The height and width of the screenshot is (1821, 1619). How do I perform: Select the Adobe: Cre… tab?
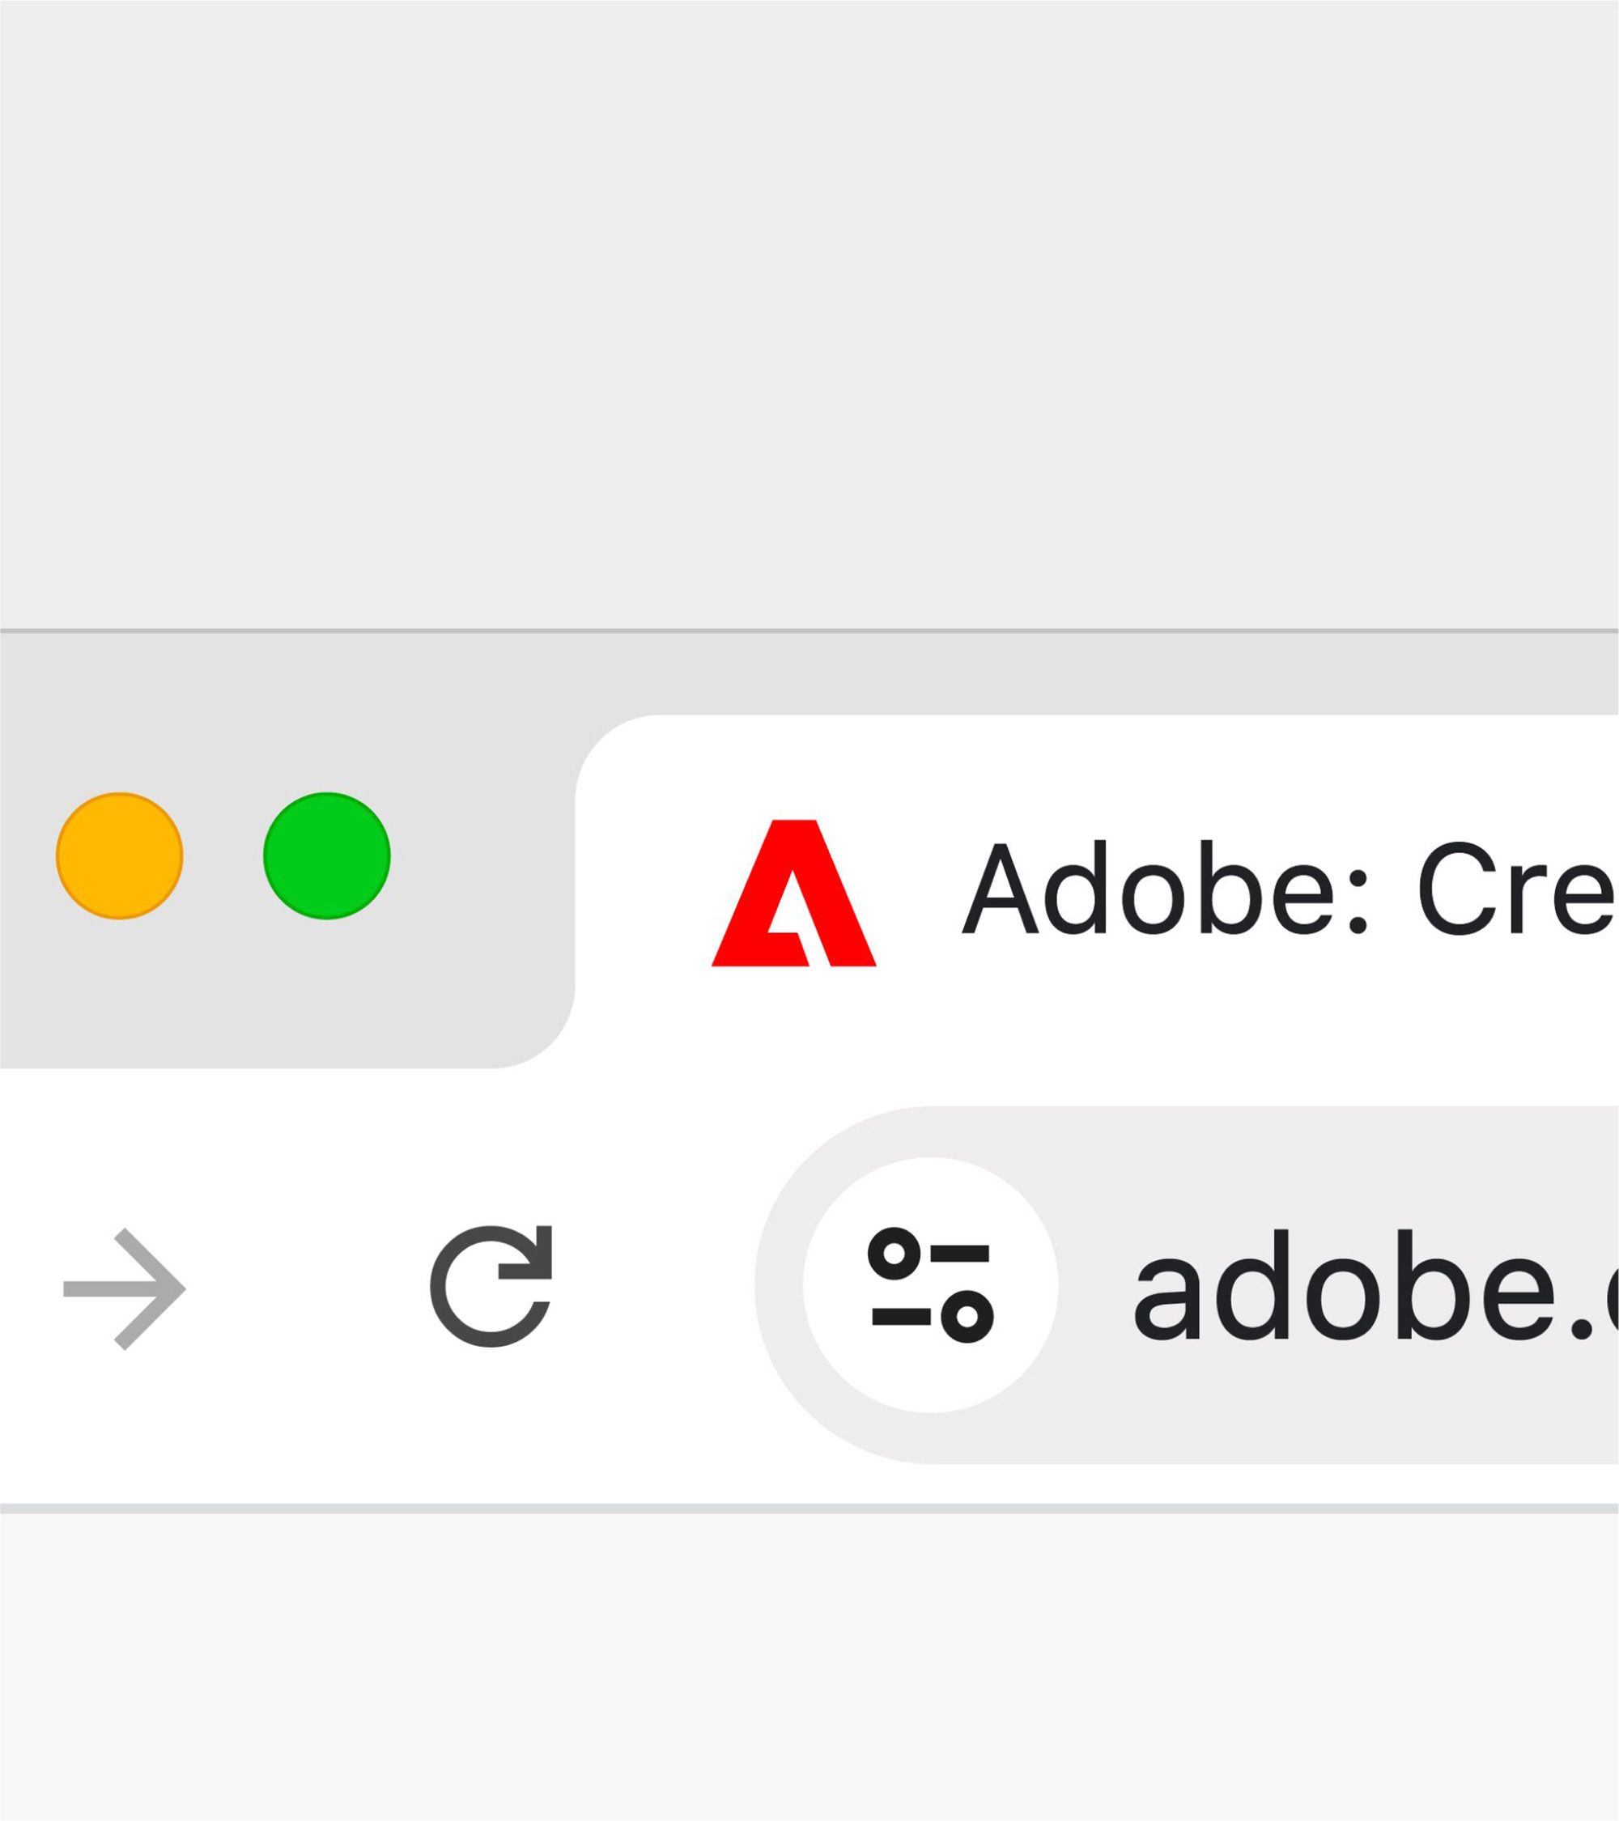click(x=1158, y=891)
